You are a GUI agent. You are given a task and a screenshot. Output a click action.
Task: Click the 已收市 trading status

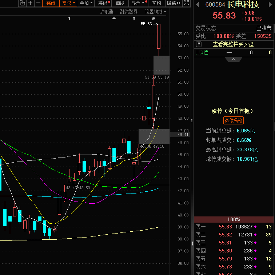264,28
